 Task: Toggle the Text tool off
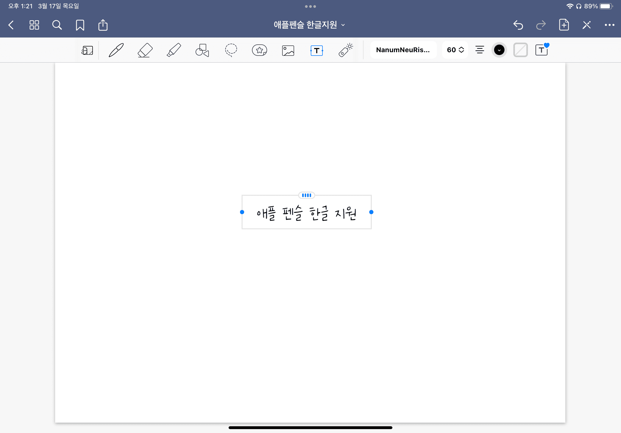pyautogui.click(x=317, y=50)
